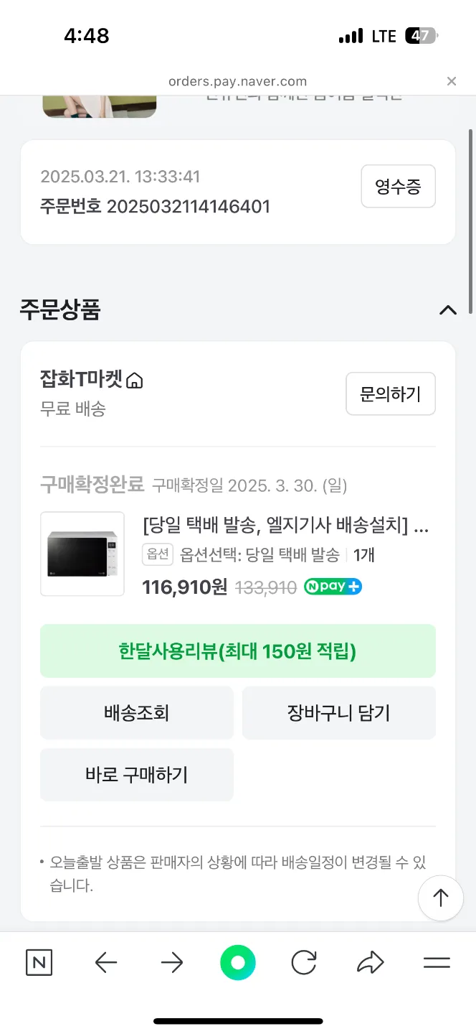476x1034 pixels.
Task: Go back with the left arrow
Action: click(106, 963)
